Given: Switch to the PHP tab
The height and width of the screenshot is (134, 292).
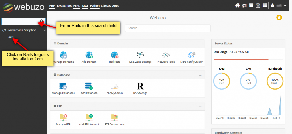Looking at the screenshot, I should click(x=52, y=6).
